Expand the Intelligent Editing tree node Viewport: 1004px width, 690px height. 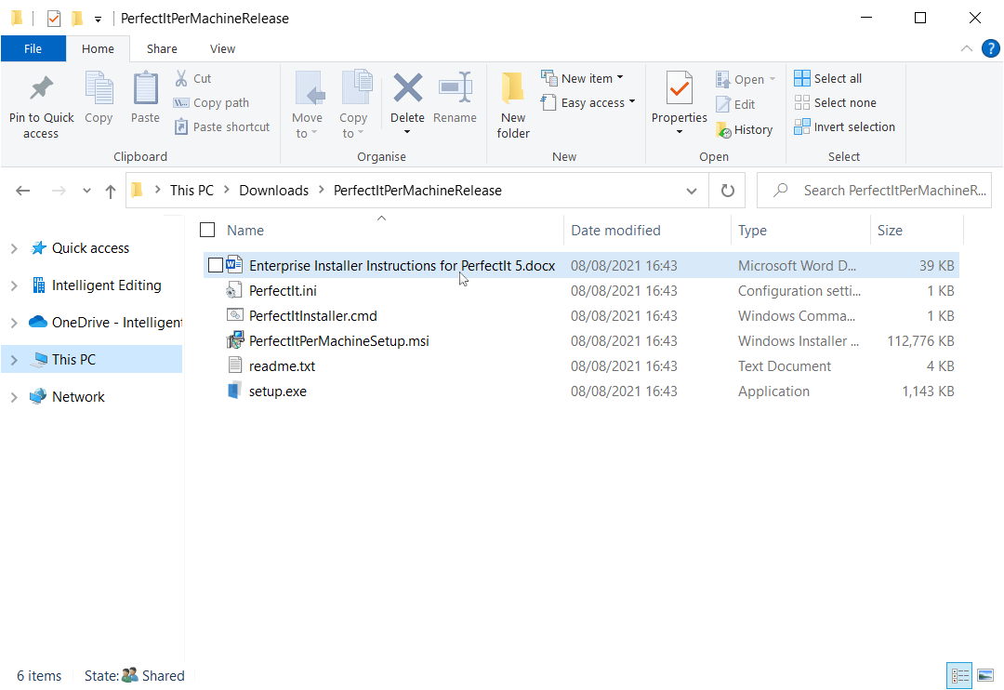pyautogui.click(x=14, y=285)
